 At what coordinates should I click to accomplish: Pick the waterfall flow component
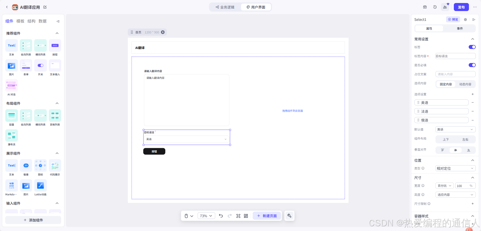point(12,136)
